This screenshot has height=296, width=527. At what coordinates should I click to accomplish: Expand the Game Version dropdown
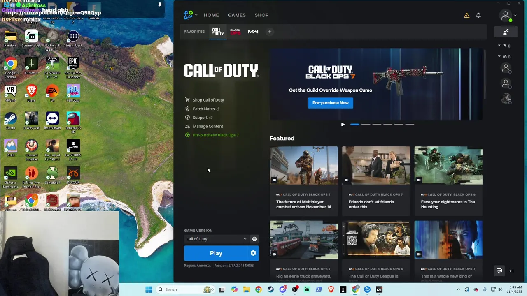pyautogui.click(x=216, y=239)
